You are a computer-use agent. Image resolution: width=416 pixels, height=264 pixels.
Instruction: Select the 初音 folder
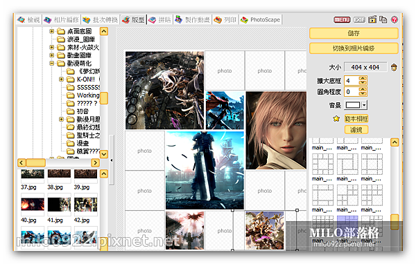(83, 111)
